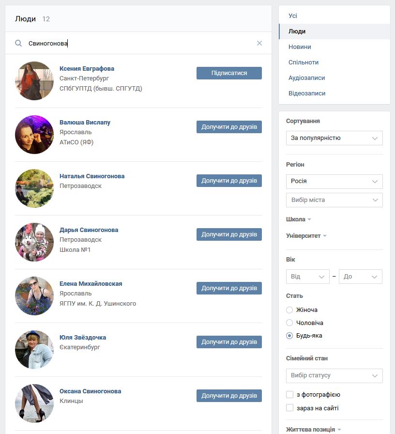
Task: Open the 'Вибір міста' city dropdown
Action: tap(334, 200)
